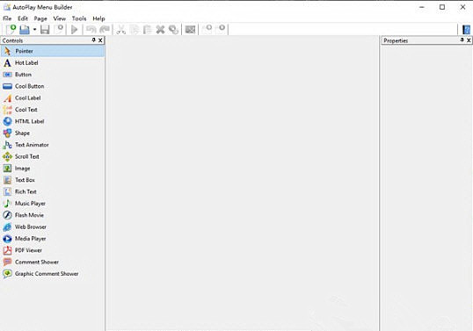Pick the Cool Button control

click(x=24, y=86)
